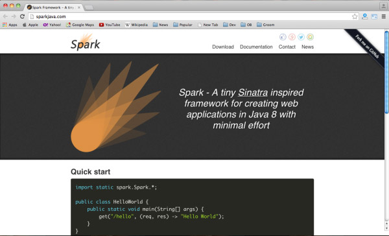This screenshot has height=236, width=389.
Task: Open a new tab with the blank tab button
Action: pyautogui.click(x=89, y=8)
